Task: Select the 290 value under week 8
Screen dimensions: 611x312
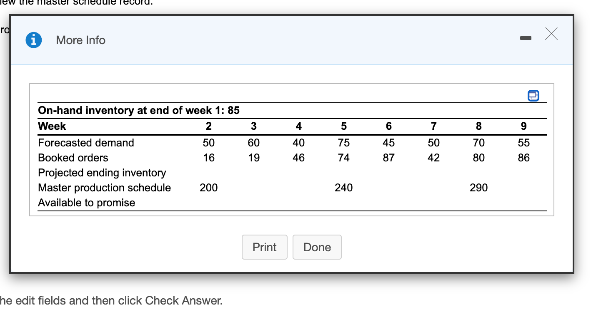Action: click(x=478, y=188)
